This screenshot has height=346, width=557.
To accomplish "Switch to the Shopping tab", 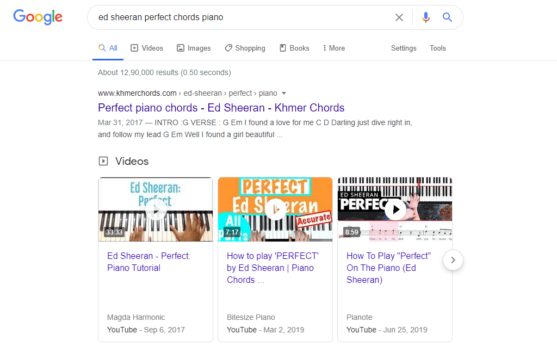I will coord(245,48).
